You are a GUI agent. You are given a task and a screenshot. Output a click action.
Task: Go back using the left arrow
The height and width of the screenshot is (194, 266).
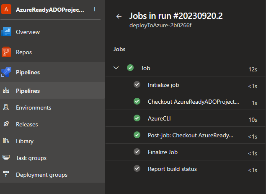pos(119,16)
